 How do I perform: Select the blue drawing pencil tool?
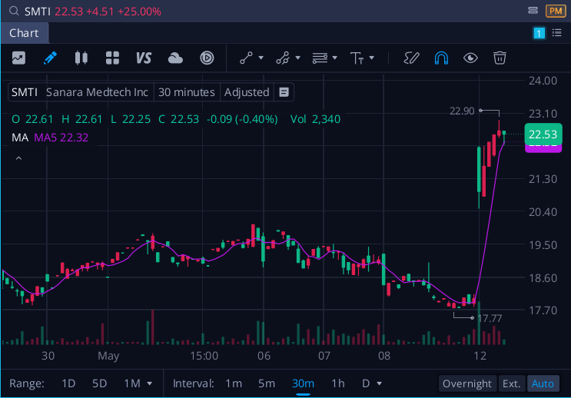50,58
